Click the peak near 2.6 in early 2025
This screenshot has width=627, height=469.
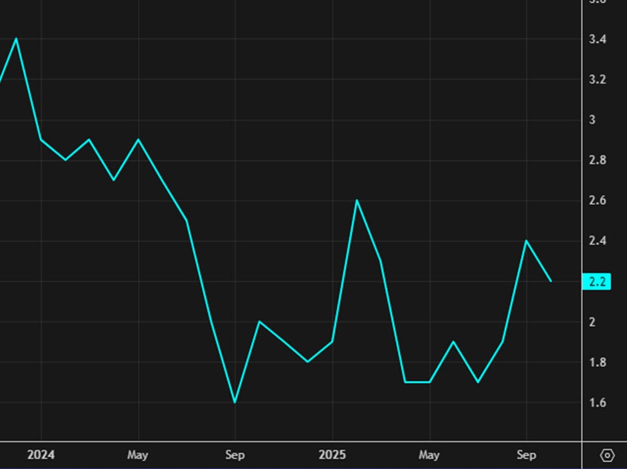(x=358, y=201)
